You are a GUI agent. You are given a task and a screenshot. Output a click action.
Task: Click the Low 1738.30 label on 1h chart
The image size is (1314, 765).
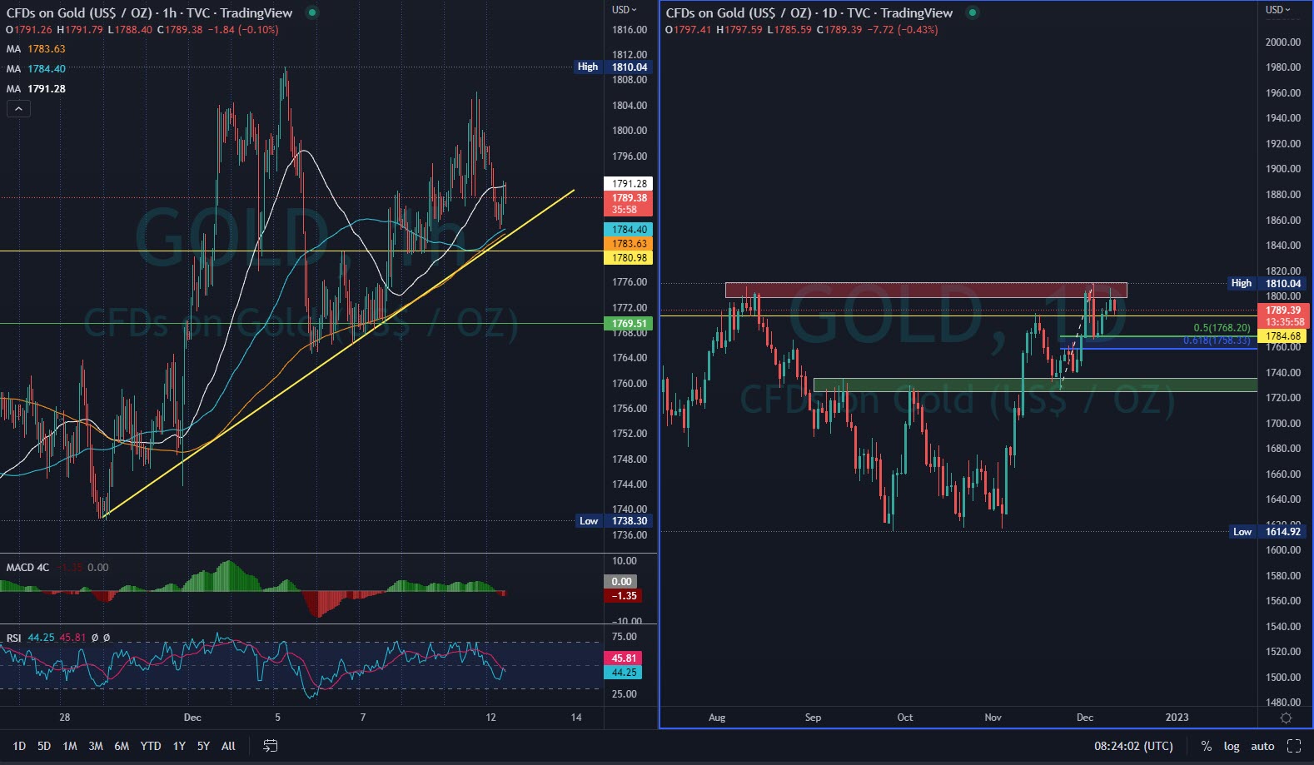[614, 521]
